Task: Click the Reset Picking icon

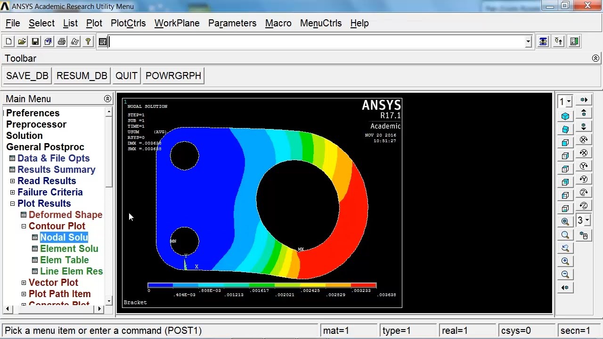Action: pyautogui.click(x=559, y=41)
